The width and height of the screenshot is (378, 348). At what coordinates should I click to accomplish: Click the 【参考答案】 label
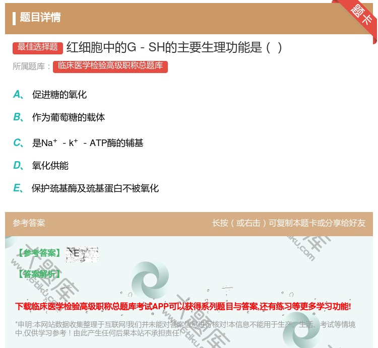(x=39, y=253)
